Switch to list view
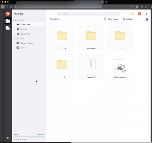 142,19
